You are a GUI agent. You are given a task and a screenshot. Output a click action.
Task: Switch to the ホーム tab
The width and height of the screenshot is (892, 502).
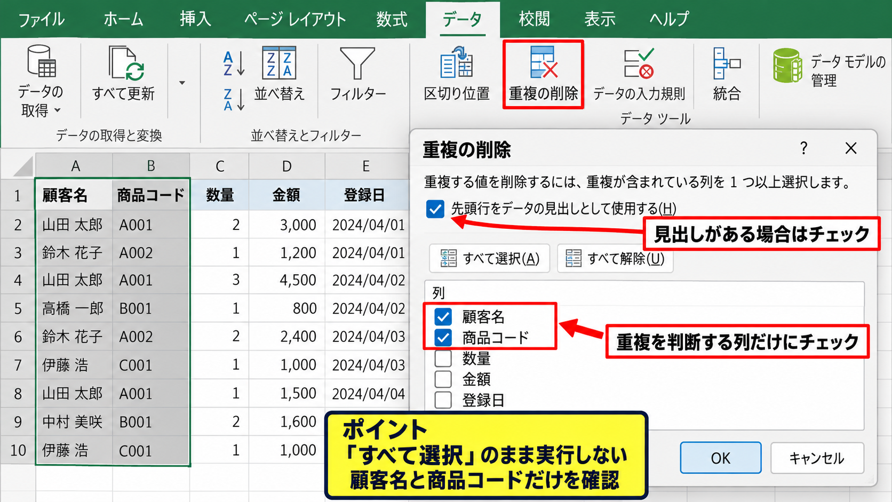tap(123, 20)
